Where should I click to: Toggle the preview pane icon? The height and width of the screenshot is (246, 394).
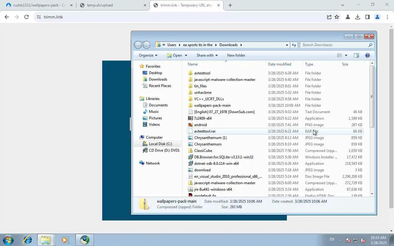click(356, 55)
